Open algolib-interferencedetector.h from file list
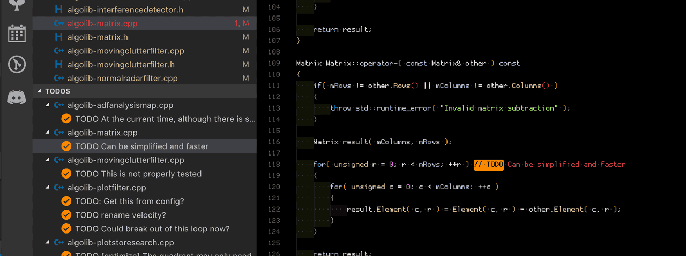Viewport: 686px width, 256px height. pos(125,10)
